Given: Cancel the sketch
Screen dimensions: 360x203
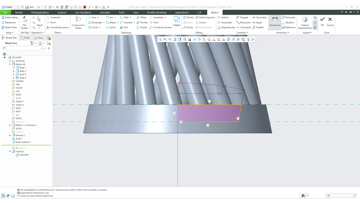Looking at the screenshot, I should click(x=330, y=21).
